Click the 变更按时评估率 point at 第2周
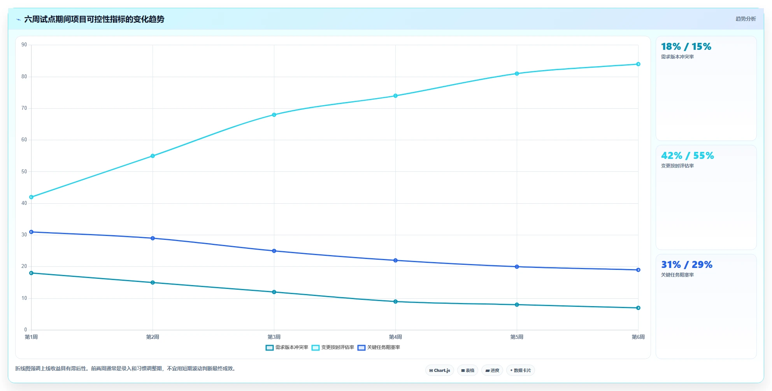The height and width of the screenshot is (391, 772). click(x=153, y=156)
